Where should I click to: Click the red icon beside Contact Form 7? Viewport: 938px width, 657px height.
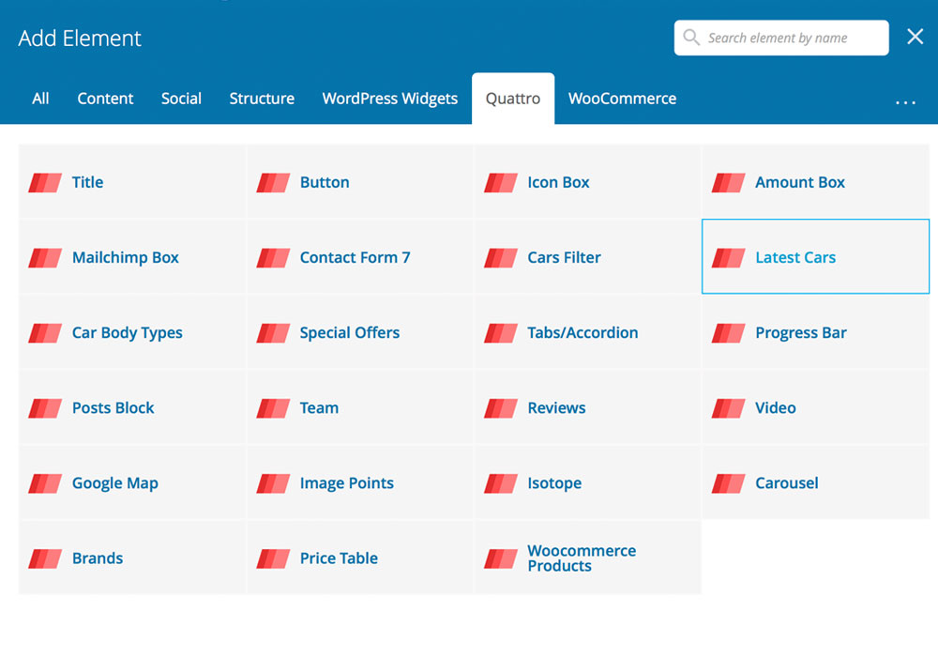(x=273, y=258)
